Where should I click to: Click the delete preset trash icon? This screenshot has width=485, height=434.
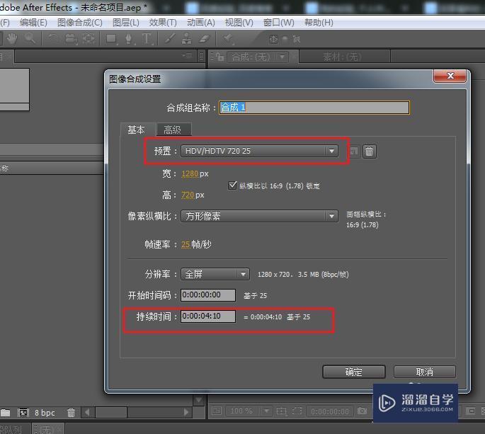(x=370, y=152)
